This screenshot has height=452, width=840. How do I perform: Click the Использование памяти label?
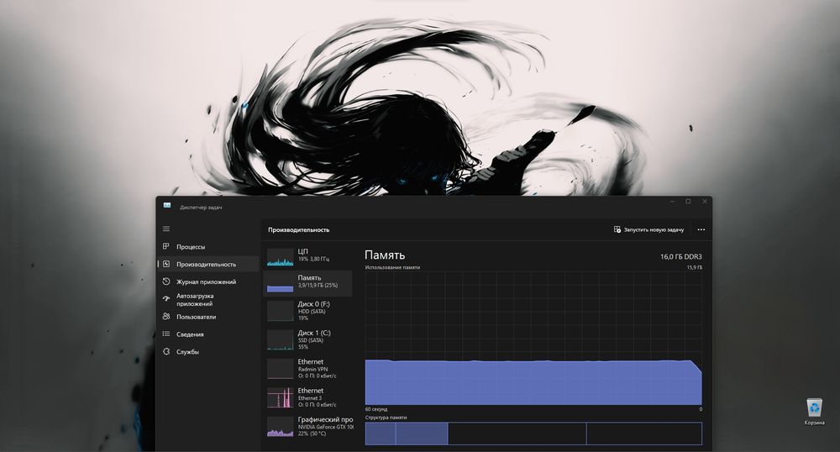click(392, 267)
